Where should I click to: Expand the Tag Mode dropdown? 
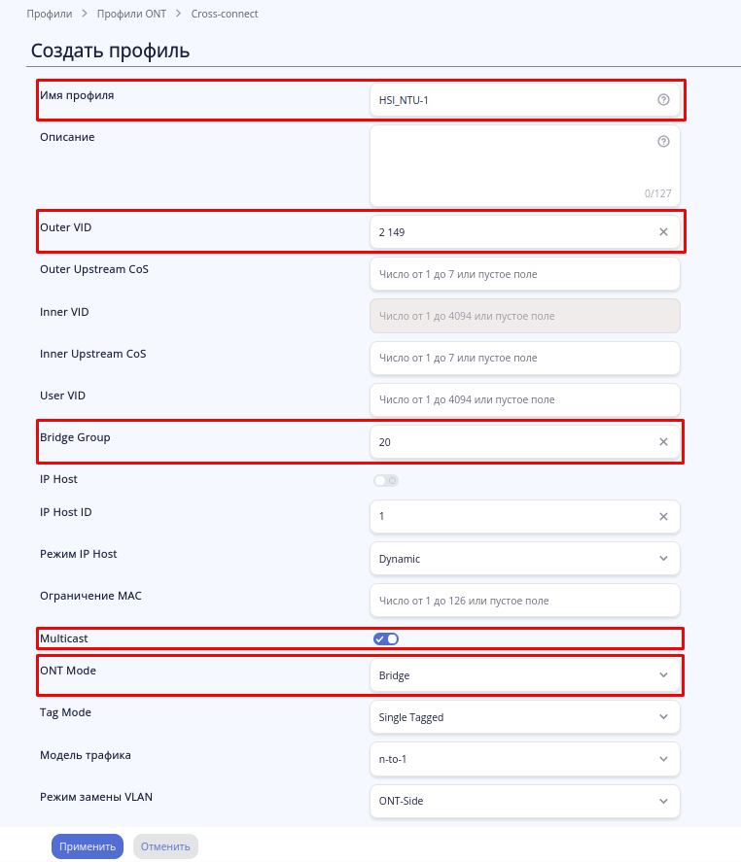524,717
